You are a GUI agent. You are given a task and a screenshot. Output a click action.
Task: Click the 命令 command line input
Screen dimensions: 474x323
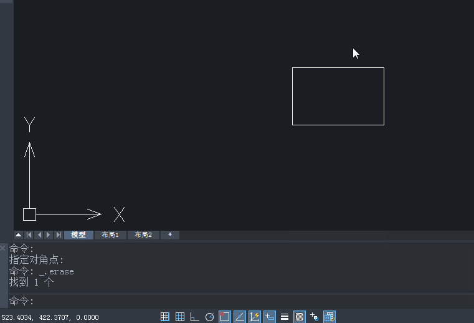point(241,301)
